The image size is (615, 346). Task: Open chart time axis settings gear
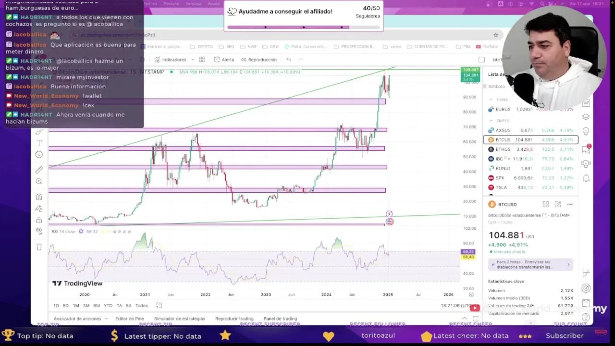tap(471, 295)
